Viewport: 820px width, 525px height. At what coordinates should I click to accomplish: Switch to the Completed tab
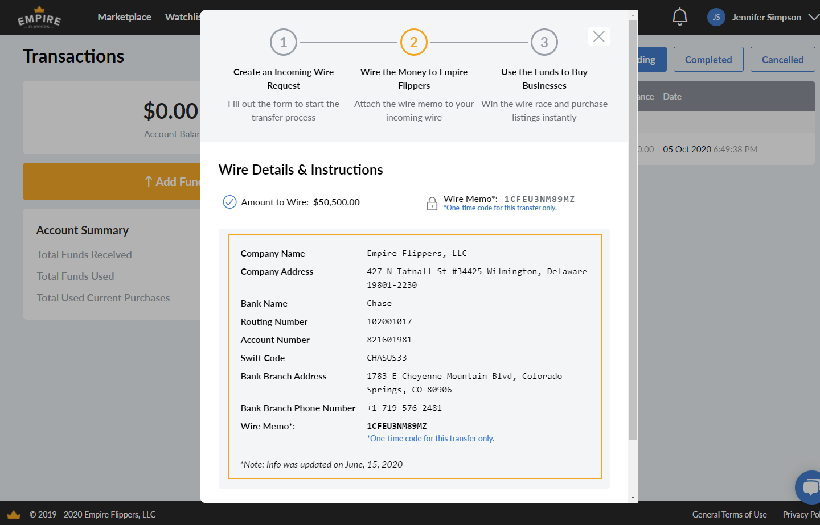708,59
